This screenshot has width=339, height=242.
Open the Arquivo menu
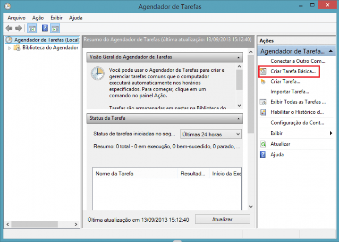[x=17, y=18]
